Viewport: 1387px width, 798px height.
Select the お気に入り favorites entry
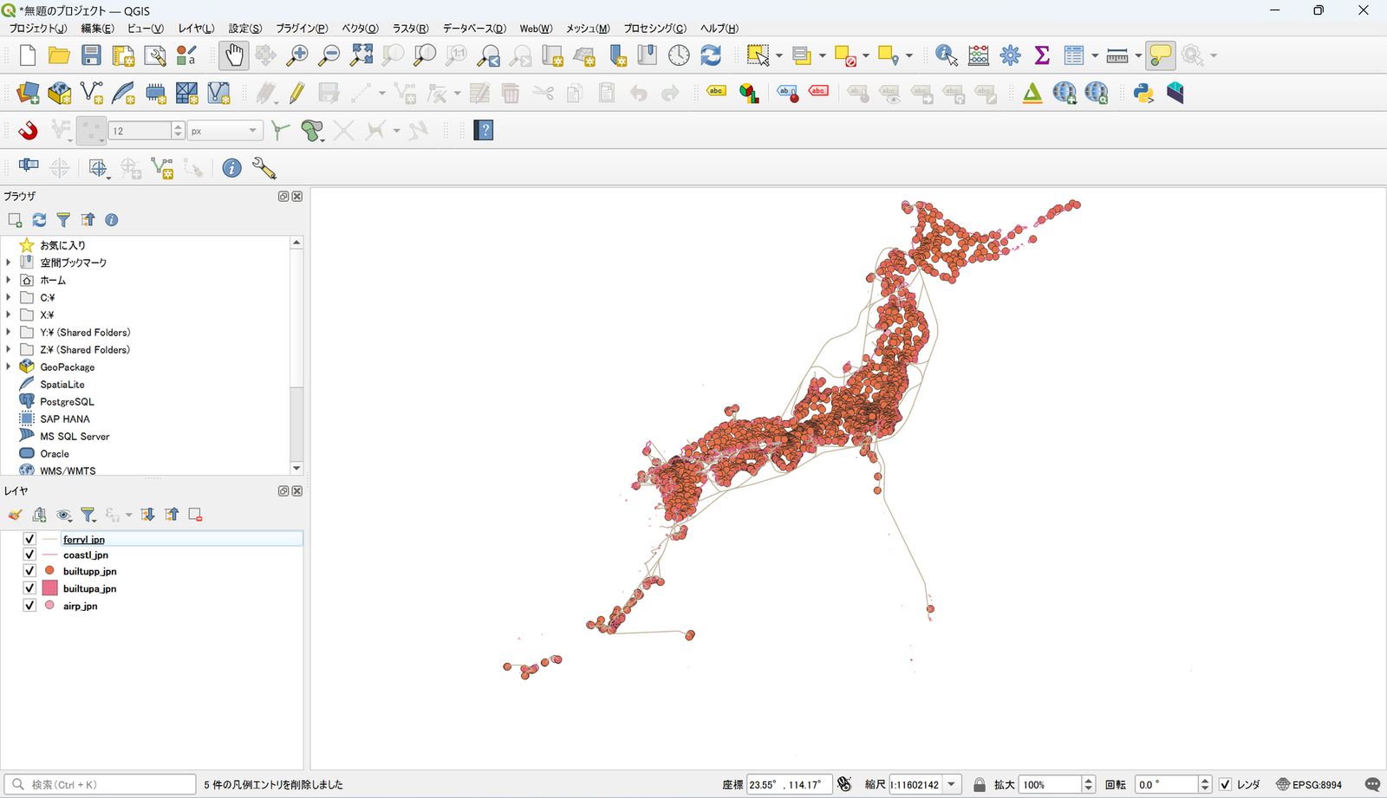pyautogui.click(x=62, y=245)
